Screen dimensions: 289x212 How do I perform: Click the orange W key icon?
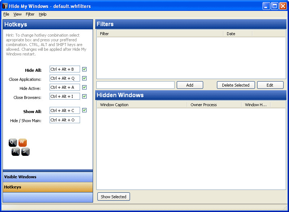[x=22, y=142]
